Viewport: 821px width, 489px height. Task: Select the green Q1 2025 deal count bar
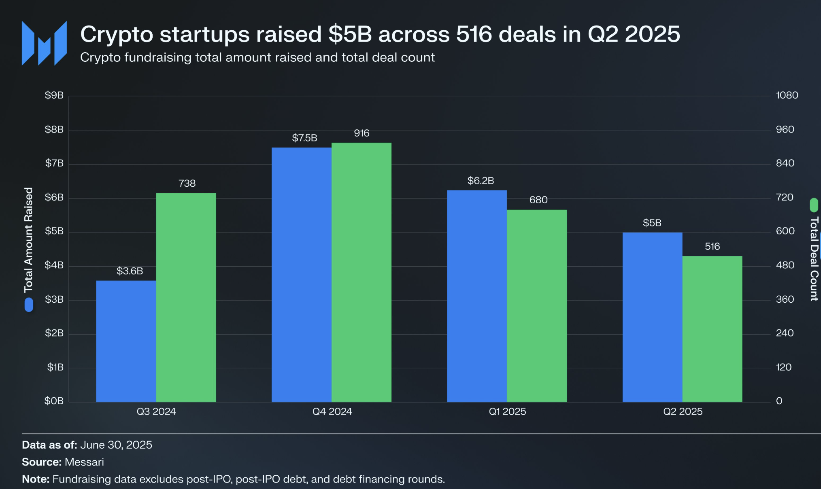coord(536,306)
